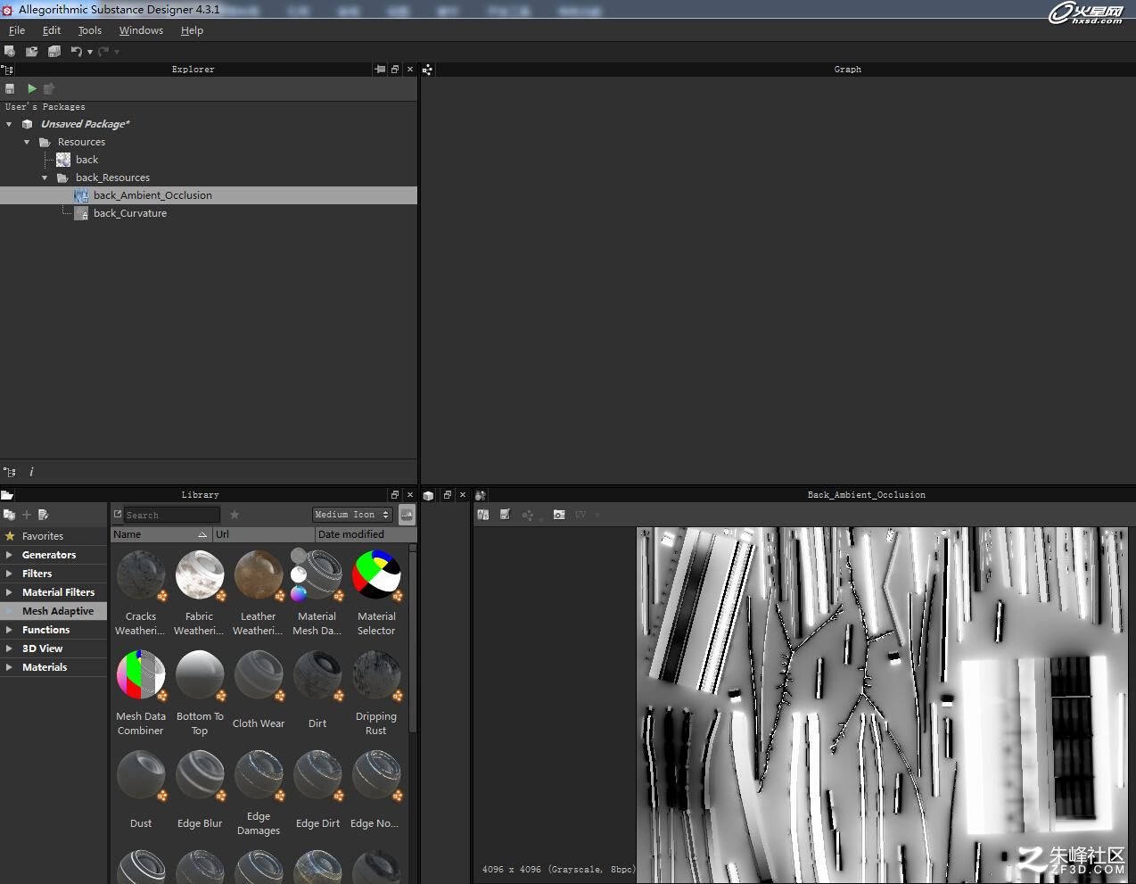Image resolution: width=1136 pixels, height=884 pixels.
Task: Open the Windows menu
Action: point(141,30)
